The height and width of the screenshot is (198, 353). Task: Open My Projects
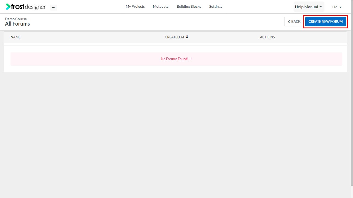click(x=135, y=7)
